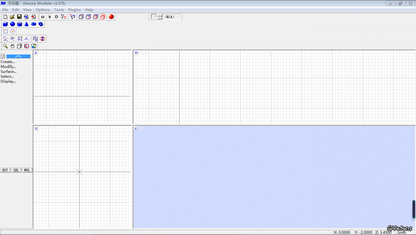Viewport: 416px width, 235px height.
Task: Open the File menu
Action: pyautogui.click(x=5, y=10)
